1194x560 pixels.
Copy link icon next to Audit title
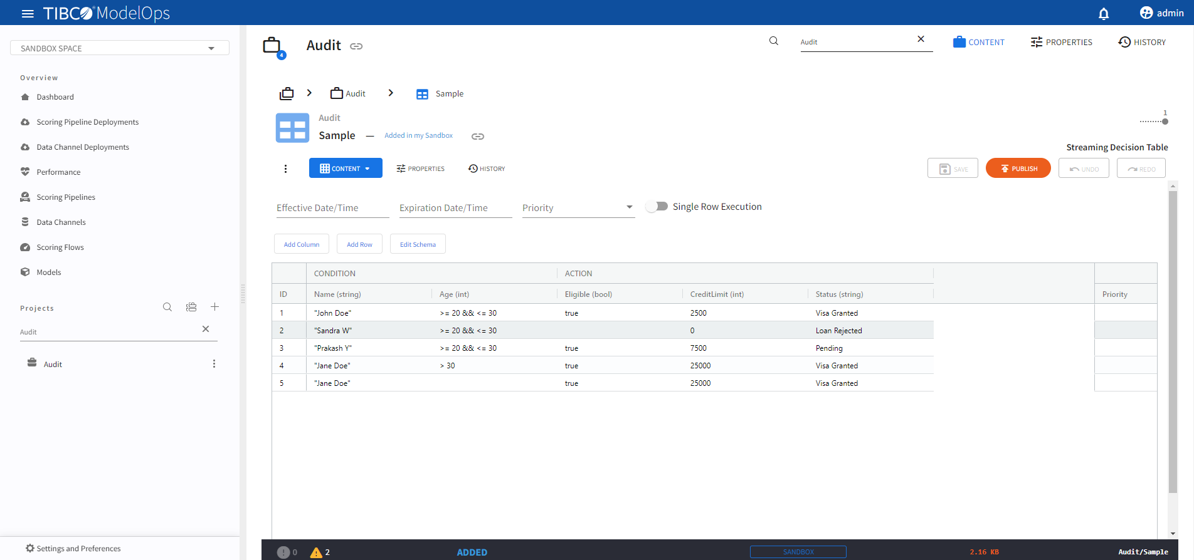click(356, 46)
